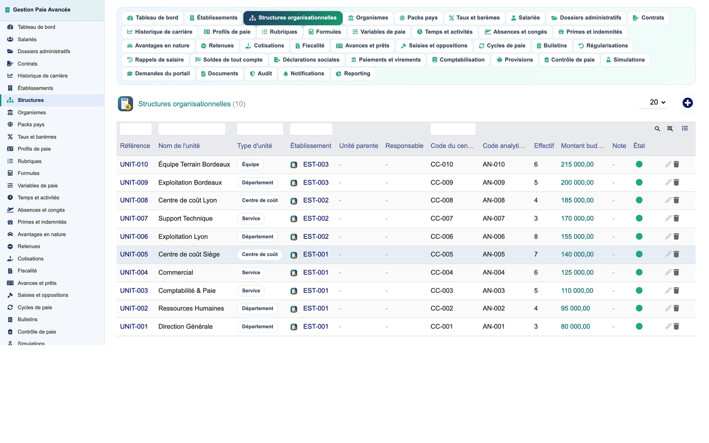Open the UNIT-001 reference link
This screenshot has width=709, height=443.
pyautogui.click(x=134, y=326)
